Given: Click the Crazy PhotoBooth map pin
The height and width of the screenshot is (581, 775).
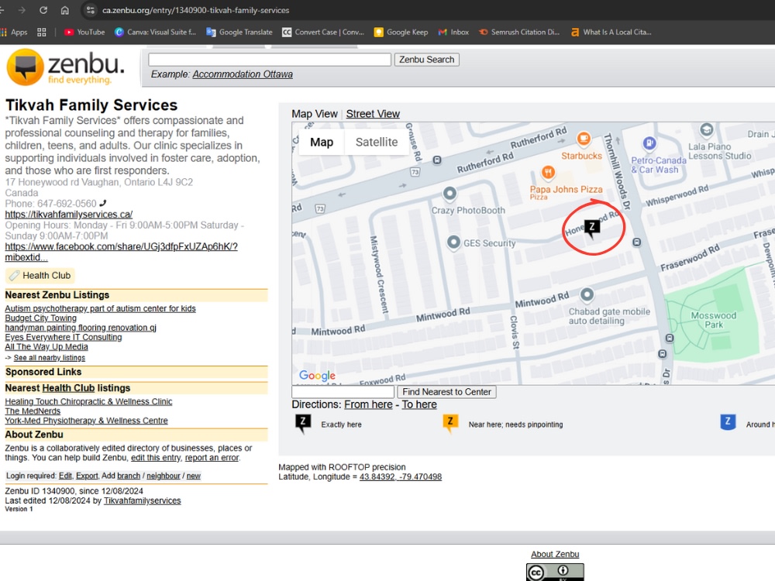Looking at the screenshot, I should point(449,194).
